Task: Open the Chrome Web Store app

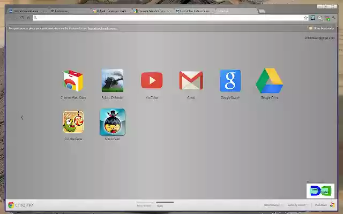Action: tap(73, 81)
